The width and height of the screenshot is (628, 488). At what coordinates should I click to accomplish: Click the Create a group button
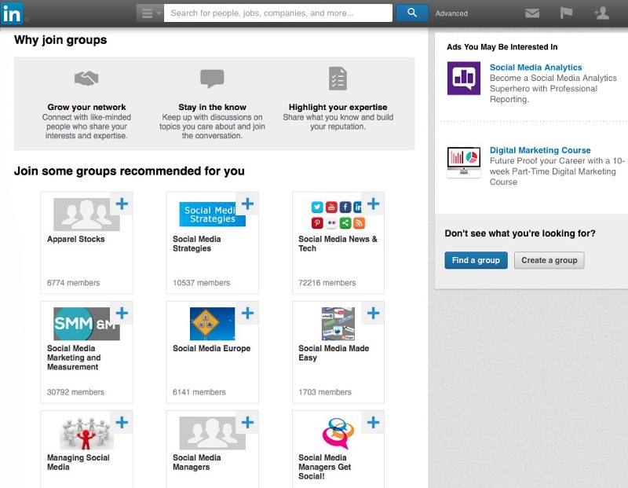pyautogui.click(x=549, y=260)
